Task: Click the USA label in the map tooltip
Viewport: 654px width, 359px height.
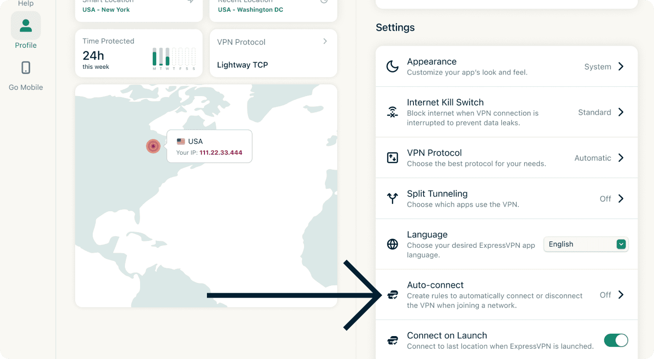Action: point(195,141)
